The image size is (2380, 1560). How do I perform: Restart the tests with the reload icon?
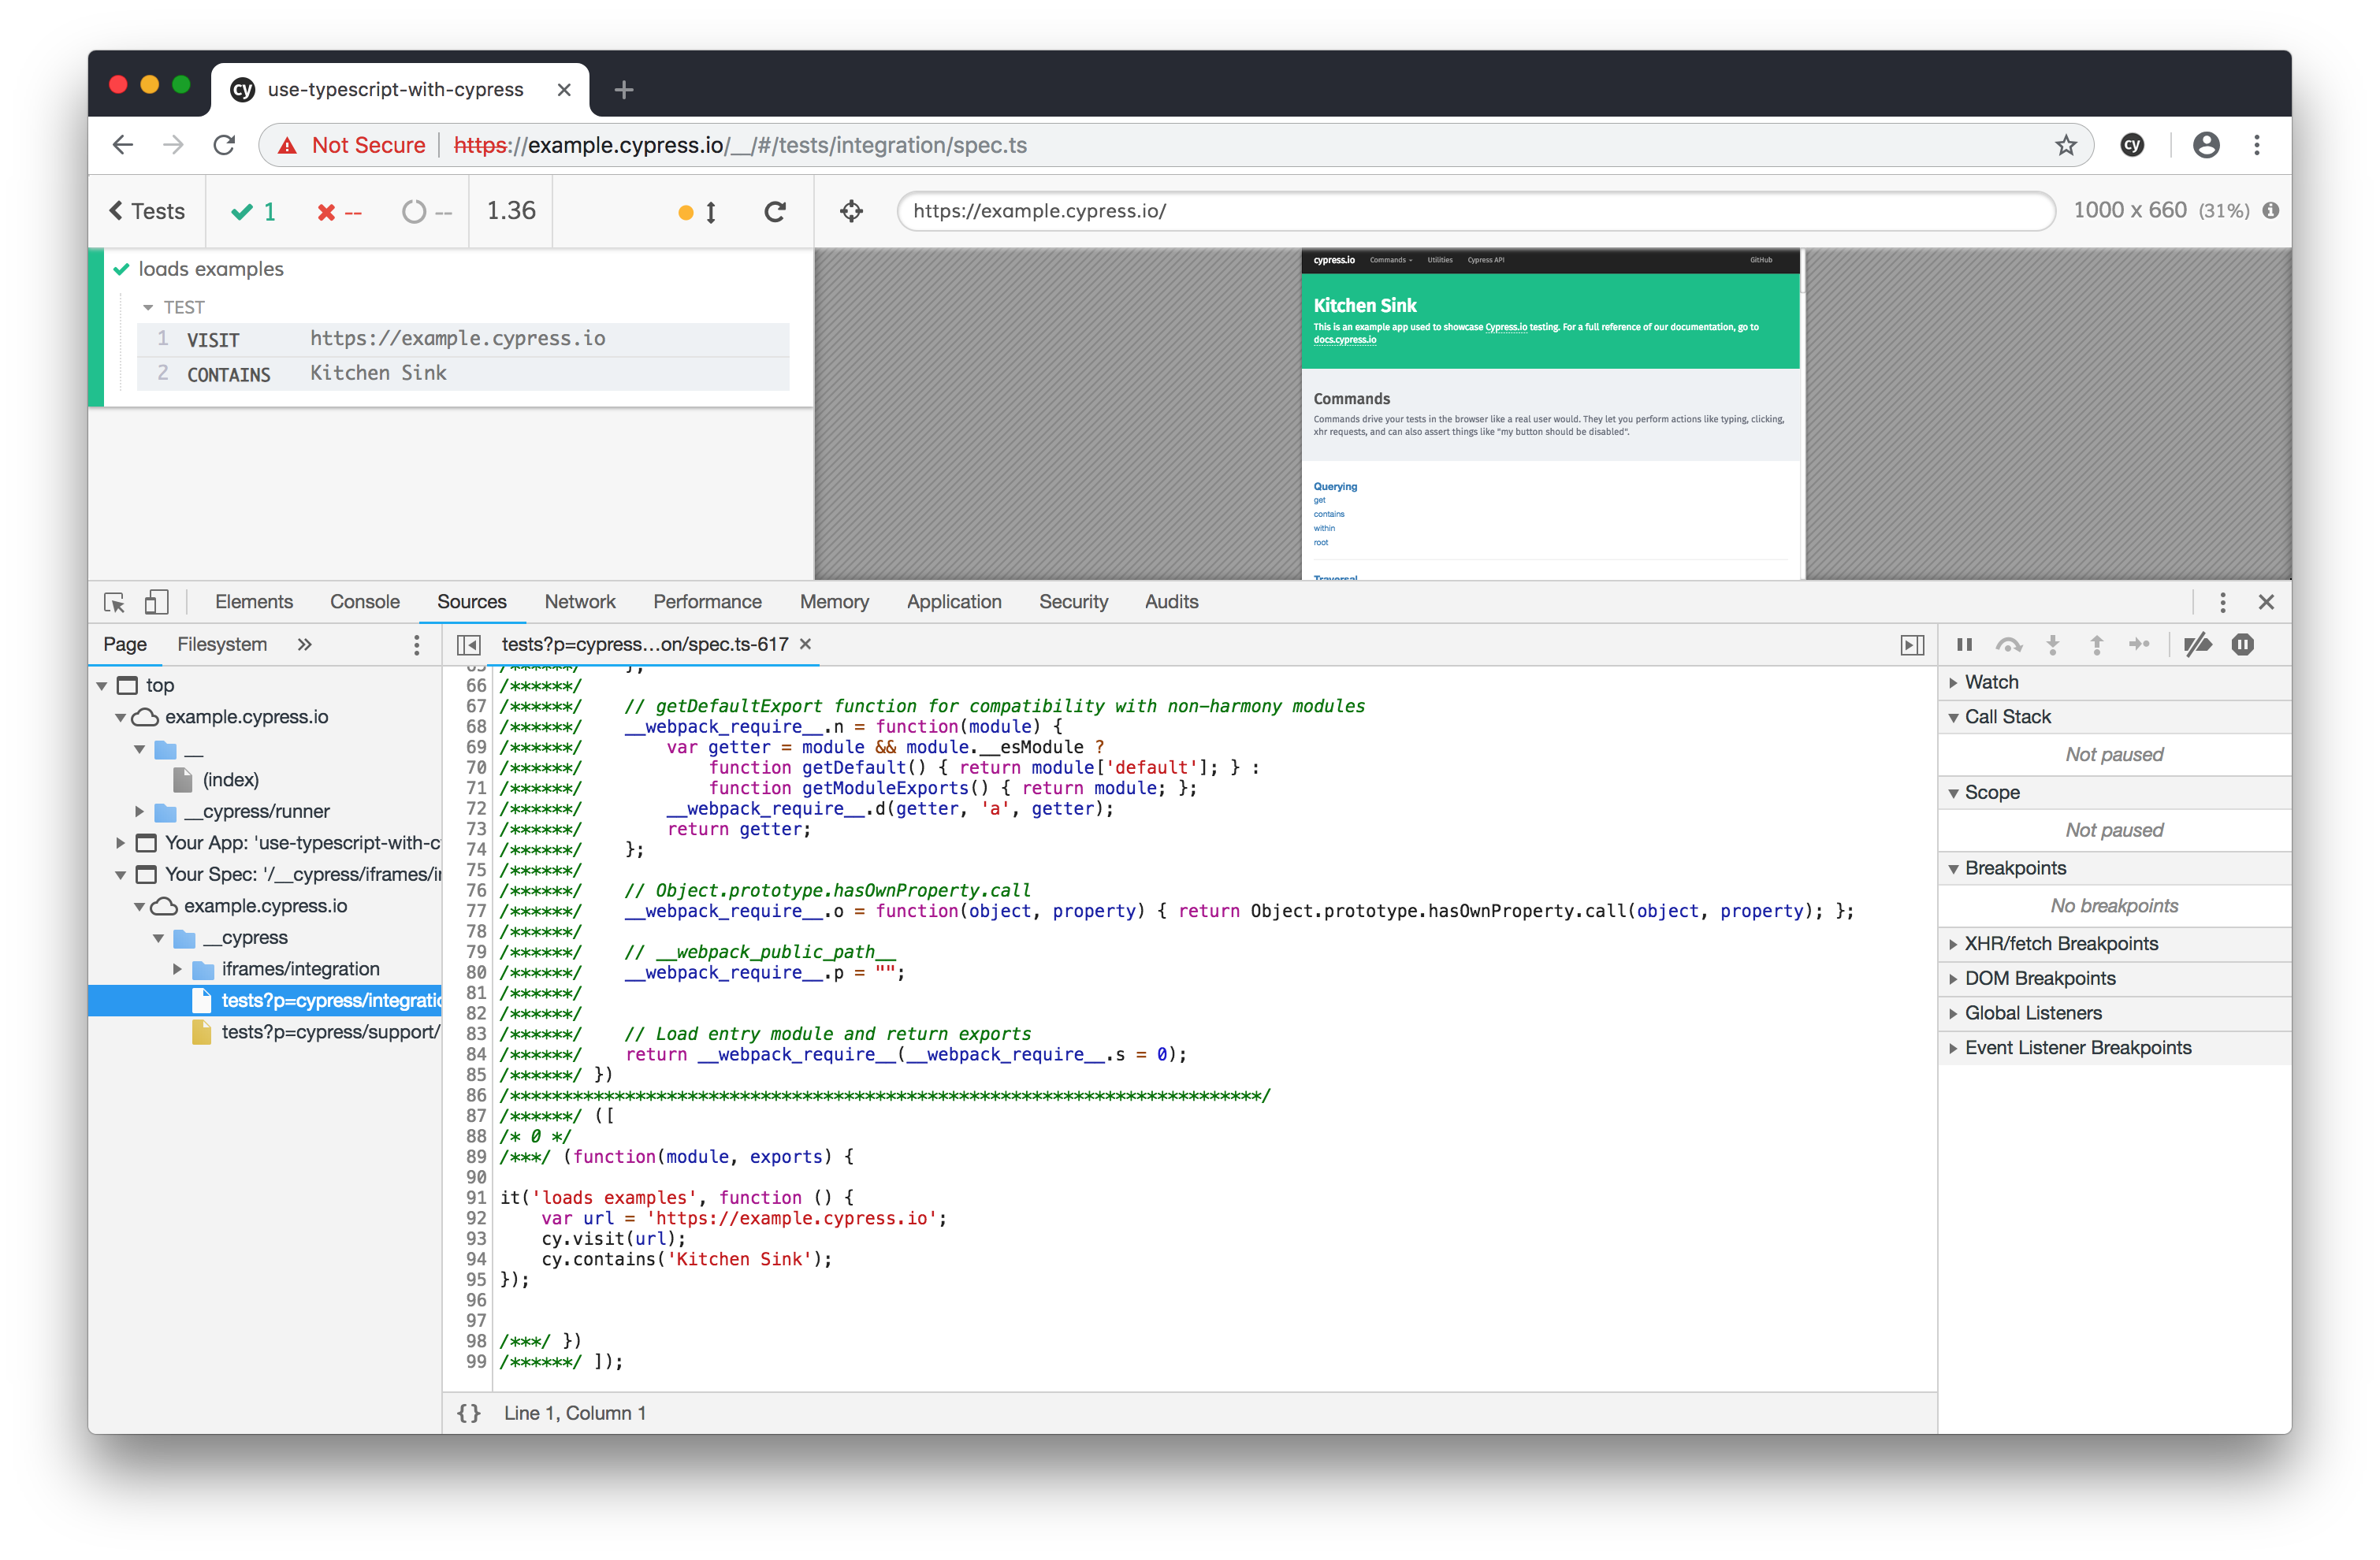775,211
